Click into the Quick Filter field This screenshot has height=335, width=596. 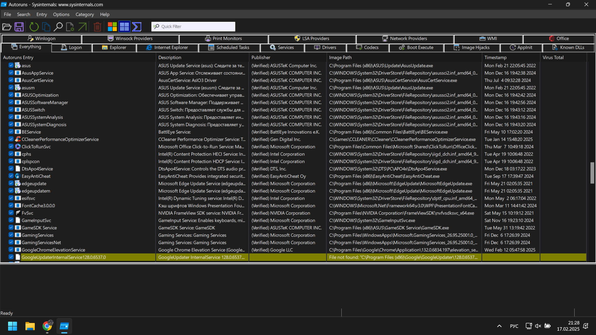pyautogui.click(x=193, y=26)
